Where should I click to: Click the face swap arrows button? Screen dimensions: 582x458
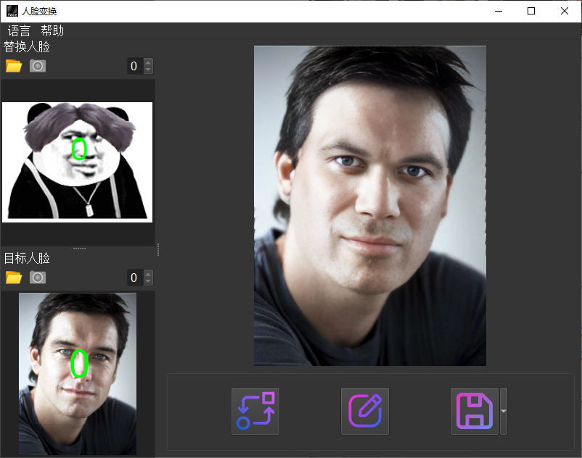click(255, 412)
